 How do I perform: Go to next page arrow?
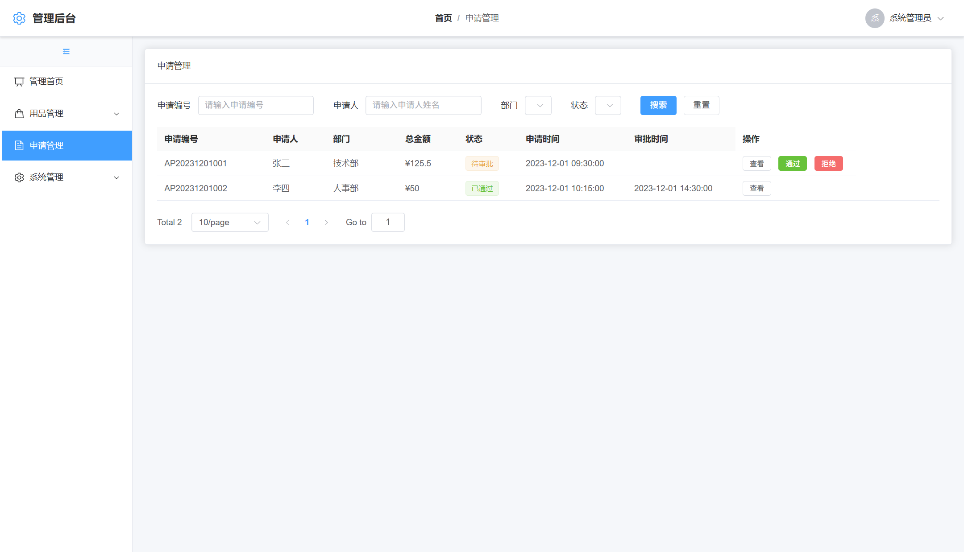pos(326,222)
